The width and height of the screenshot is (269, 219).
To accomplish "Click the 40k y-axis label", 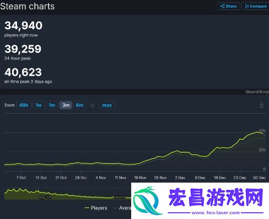I will 262,130.
